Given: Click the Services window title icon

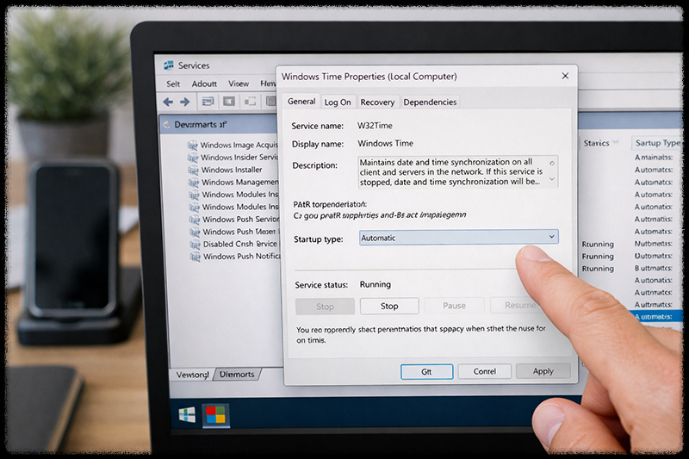Looking at the screenshot, I should click(169, 65).
